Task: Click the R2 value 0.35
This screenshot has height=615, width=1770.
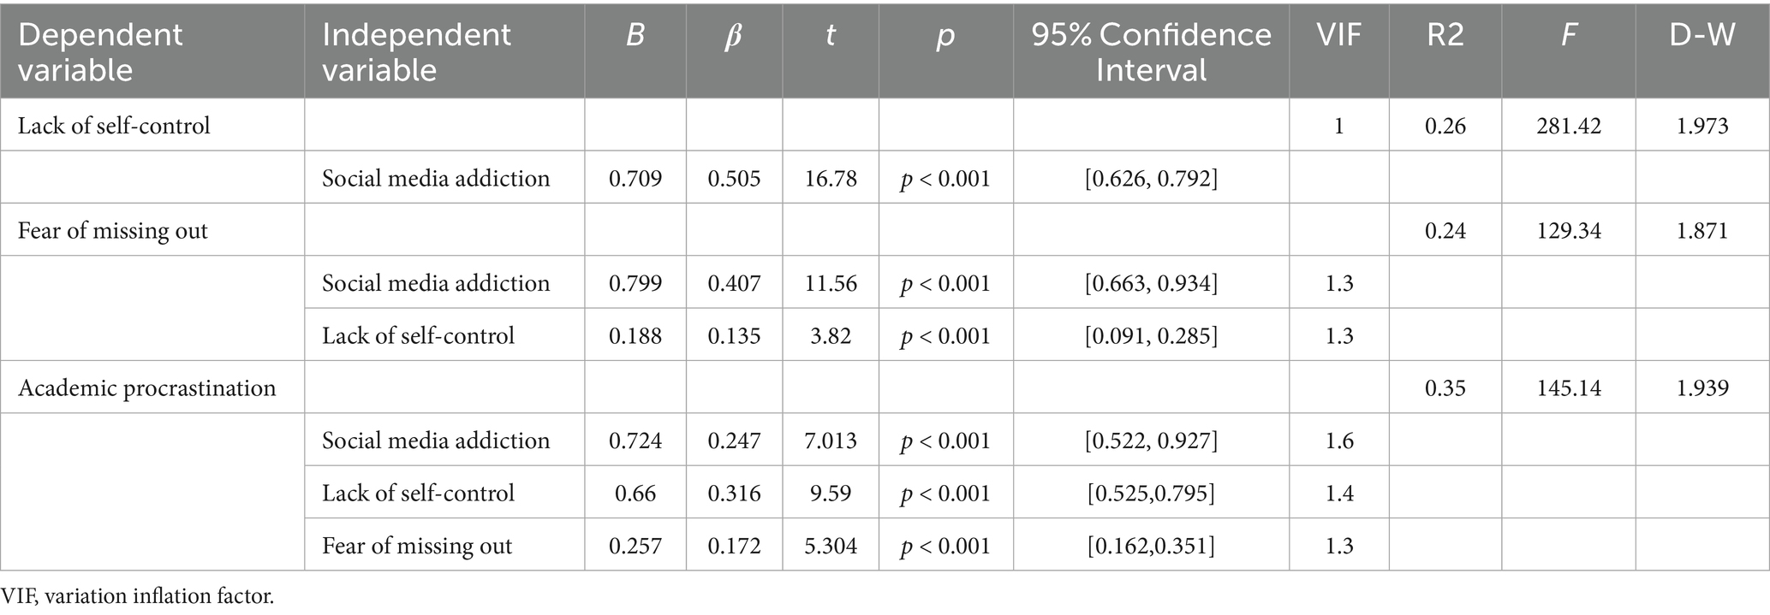Action: (x=1445, y=388)
